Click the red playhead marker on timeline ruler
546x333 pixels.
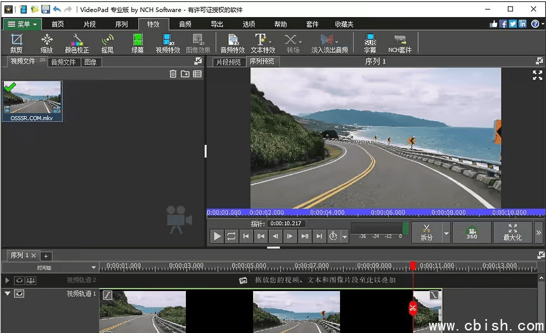coord(413,266)
